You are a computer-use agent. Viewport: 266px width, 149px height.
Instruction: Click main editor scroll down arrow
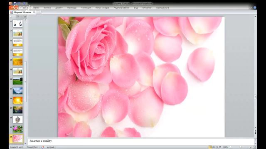point(255,127)
